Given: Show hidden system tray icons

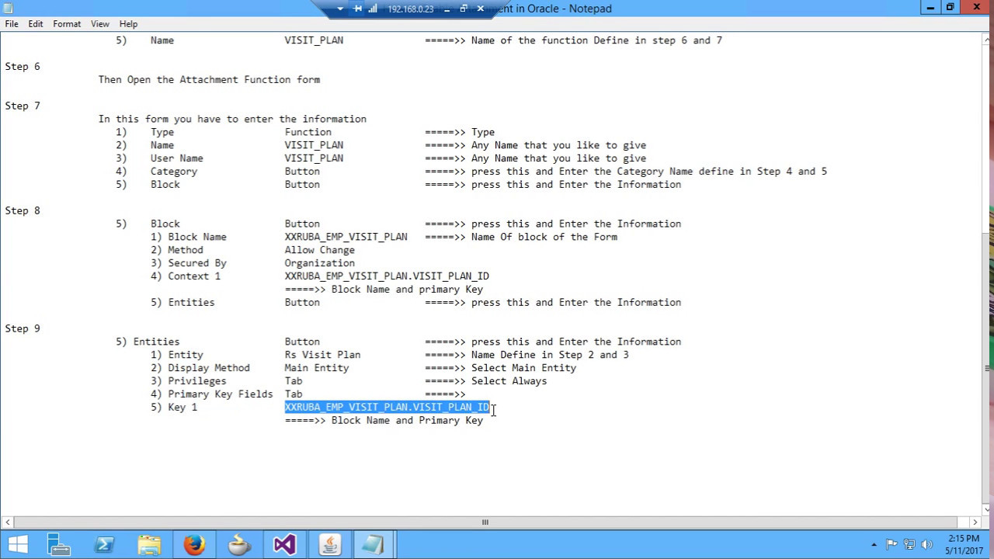Looking at the screenshot, I should [x=874, y=545].
